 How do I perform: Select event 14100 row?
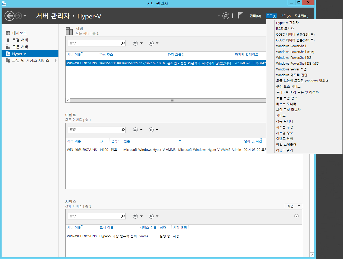coord(166,150)
